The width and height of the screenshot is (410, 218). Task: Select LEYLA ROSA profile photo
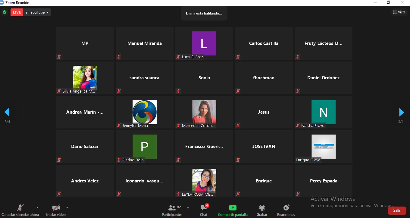tap(204, 181)
